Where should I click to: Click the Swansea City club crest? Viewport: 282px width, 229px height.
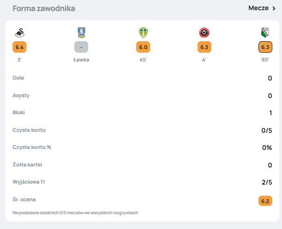click(x=19, y=32)
